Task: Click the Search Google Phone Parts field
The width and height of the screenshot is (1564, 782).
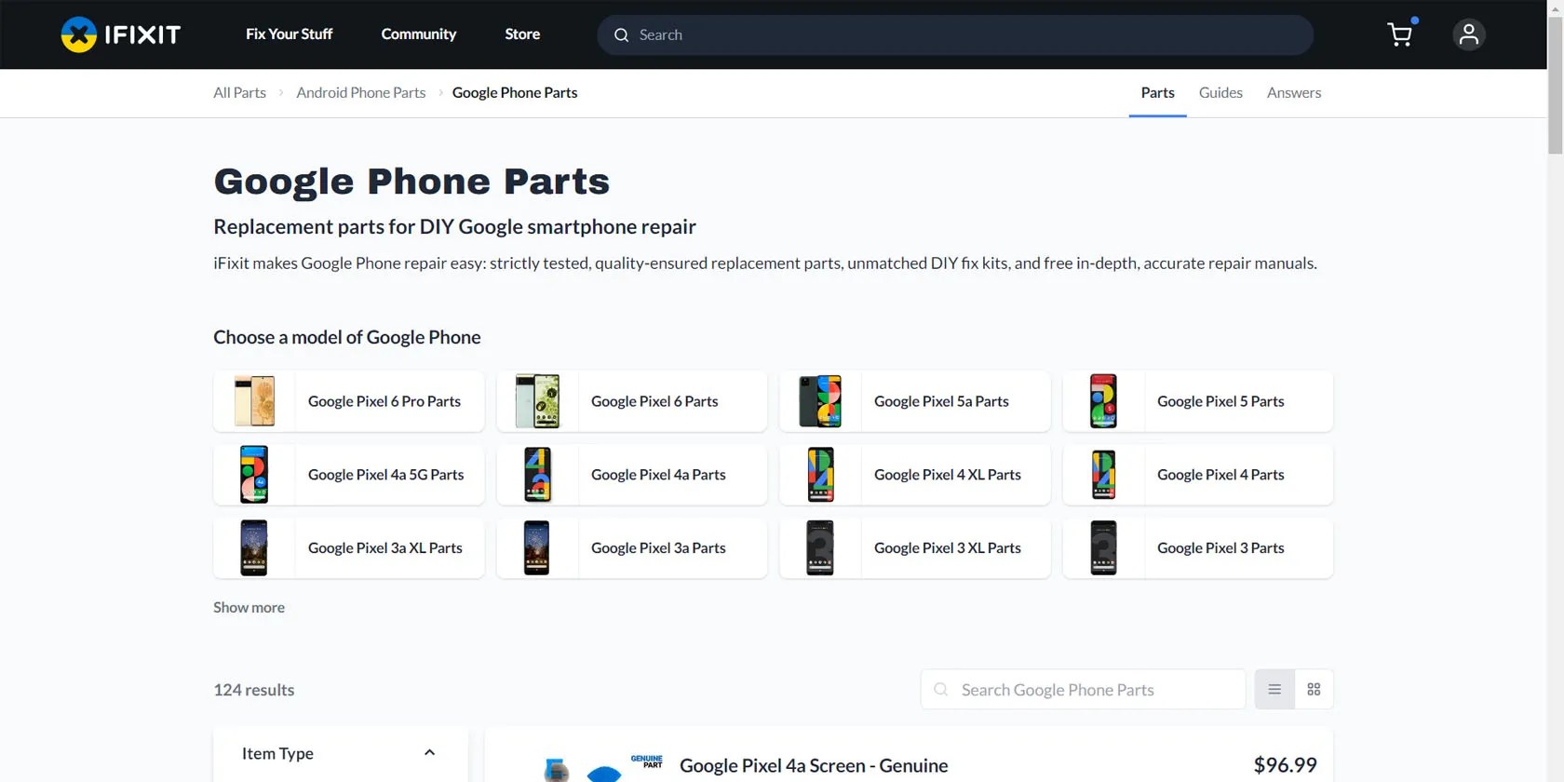Action: tap(1083, 690)
